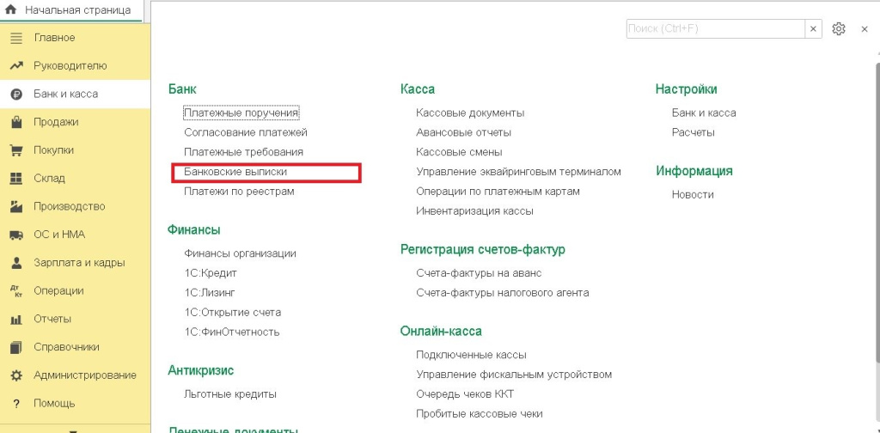
Task: Open Согласование платежей
Action: 246,132
